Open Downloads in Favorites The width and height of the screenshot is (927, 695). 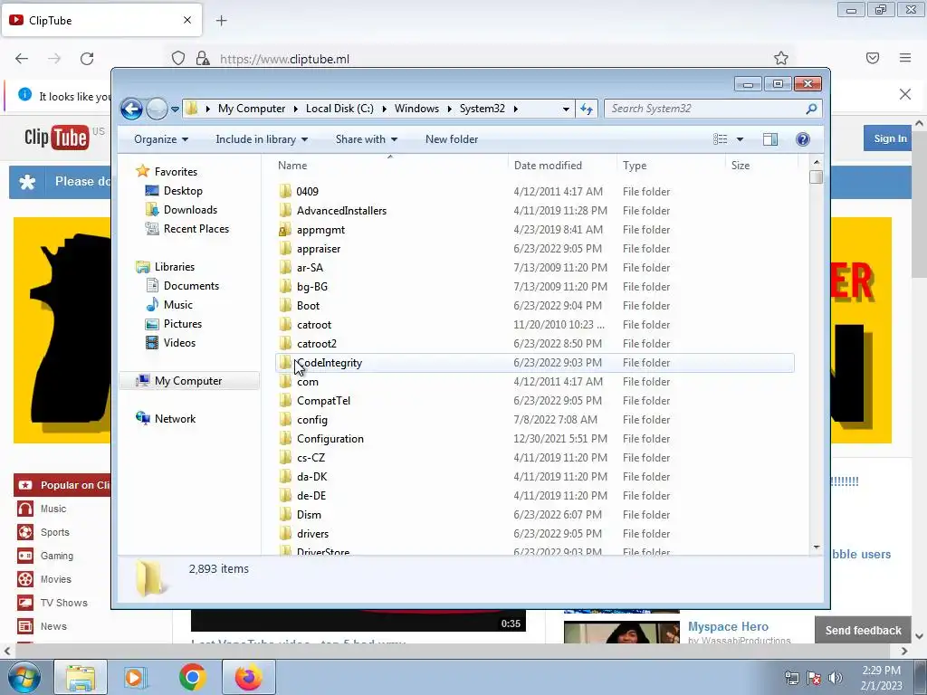190,210
